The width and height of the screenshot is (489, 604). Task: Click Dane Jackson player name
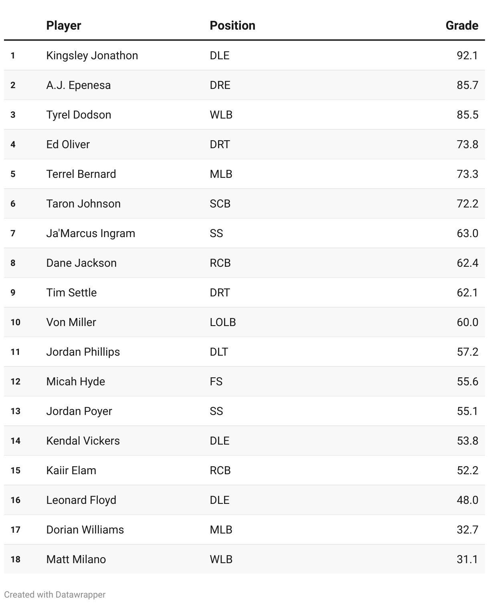pyautogui.click(x=81, y=263)
